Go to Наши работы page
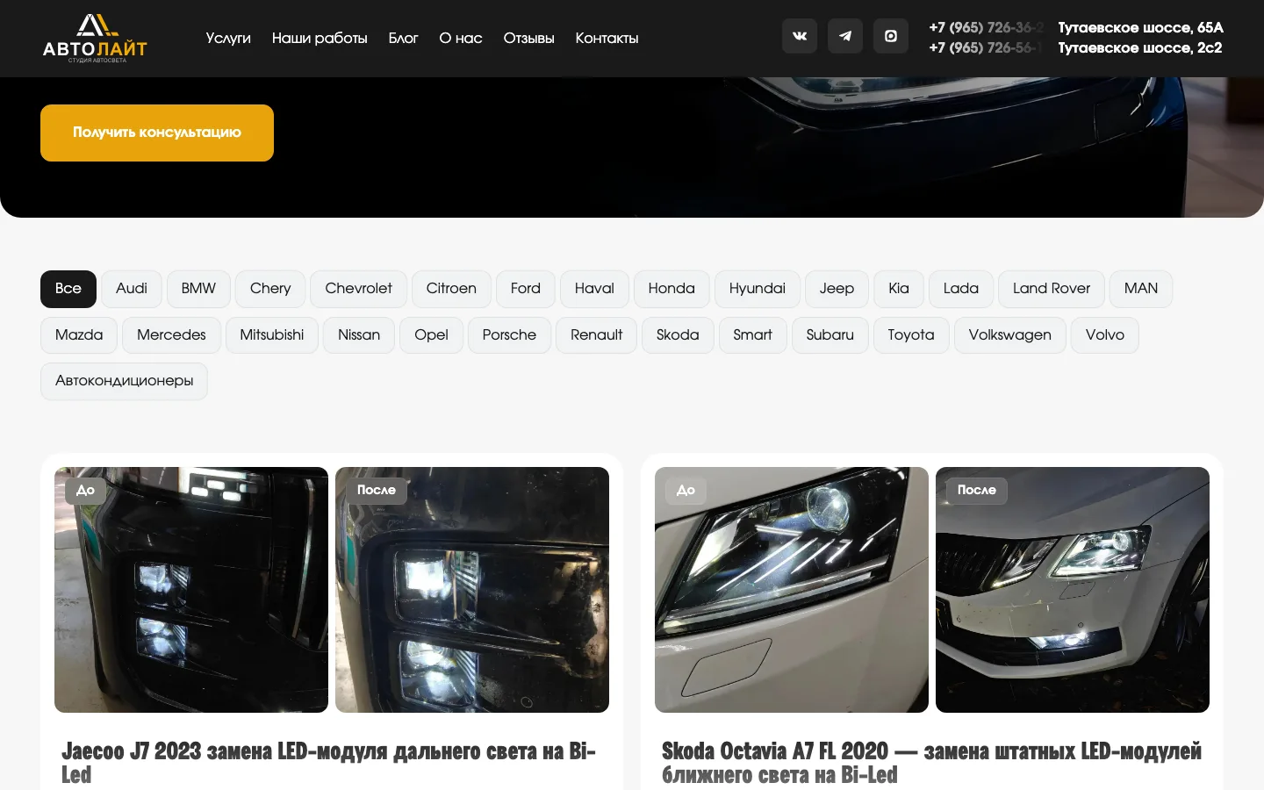This screenshot has height=790, width=1264. 320,38
